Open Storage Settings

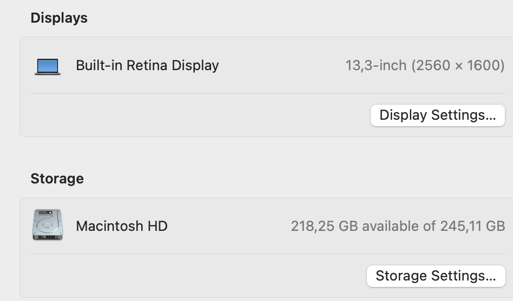(x=436, y=276)
